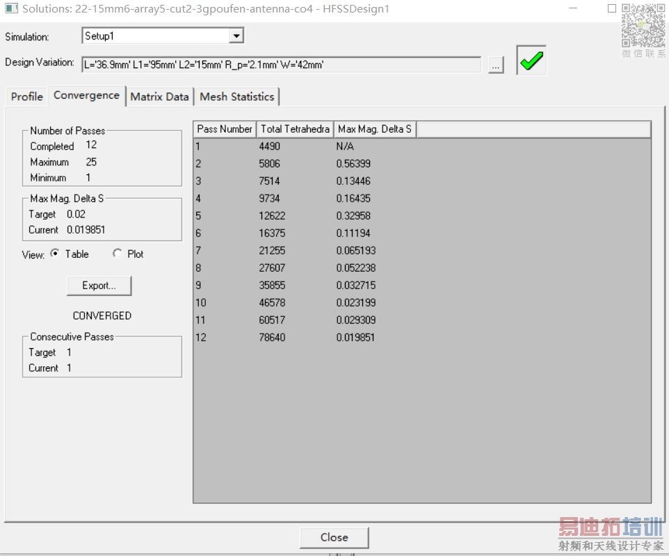Click the Current delta value 0.019851 in left panel
The width and height of the screenshot is (669, 556).
point(86,230)
